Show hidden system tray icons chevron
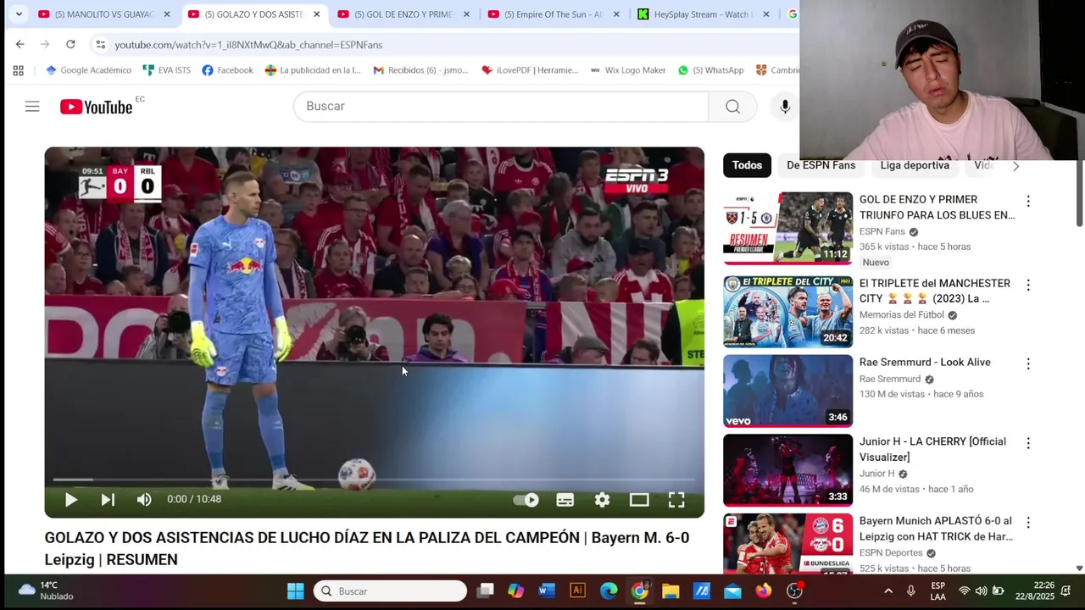The image size is (1085, 610). (887, 591)
